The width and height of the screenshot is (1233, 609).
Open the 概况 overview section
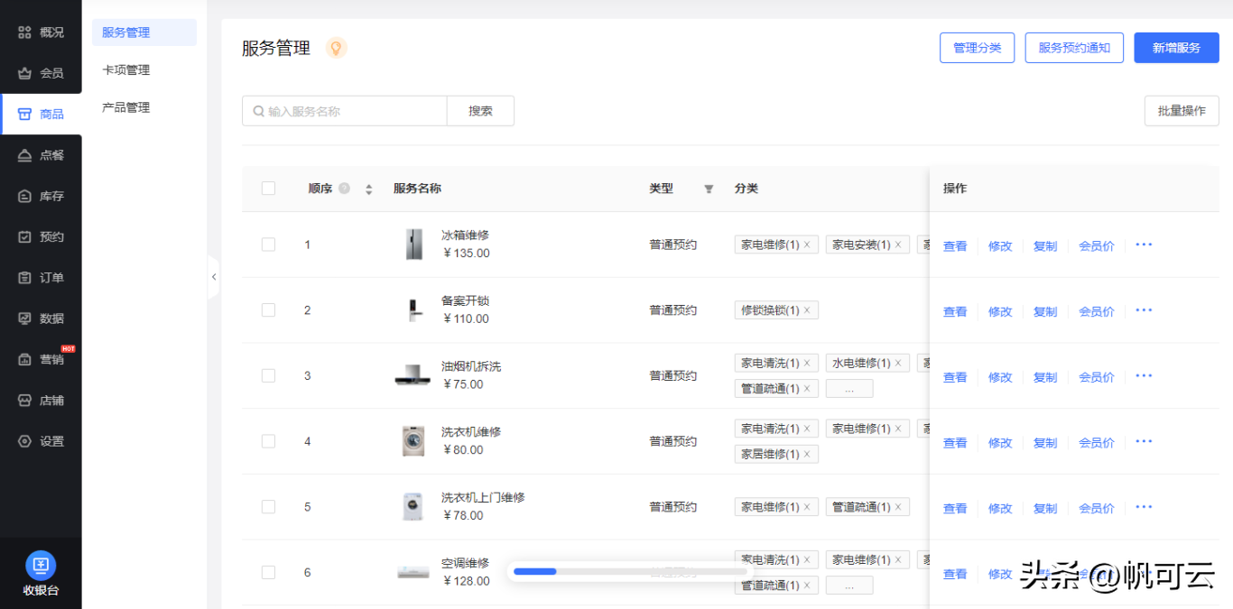click(x=41, y=32)
